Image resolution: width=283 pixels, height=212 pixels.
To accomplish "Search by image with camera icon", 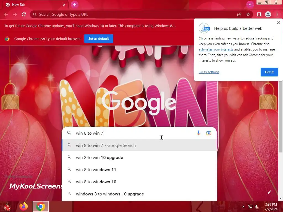I will click(x=209, y=133).
